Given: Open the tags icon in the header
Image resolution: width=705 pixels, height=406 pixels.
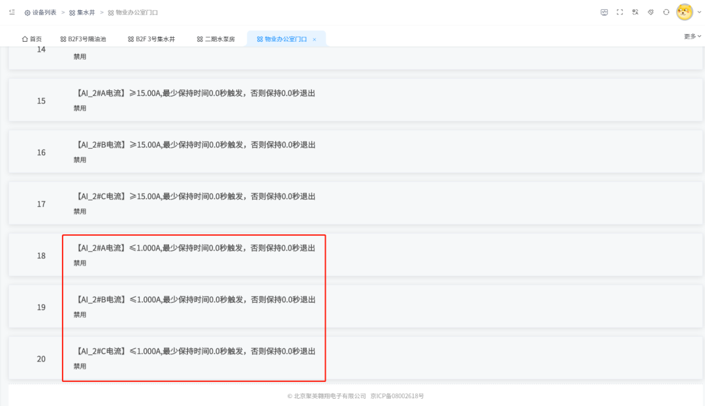Looking at the screenshot, I should pyautogui.click(x=651, y=12).
